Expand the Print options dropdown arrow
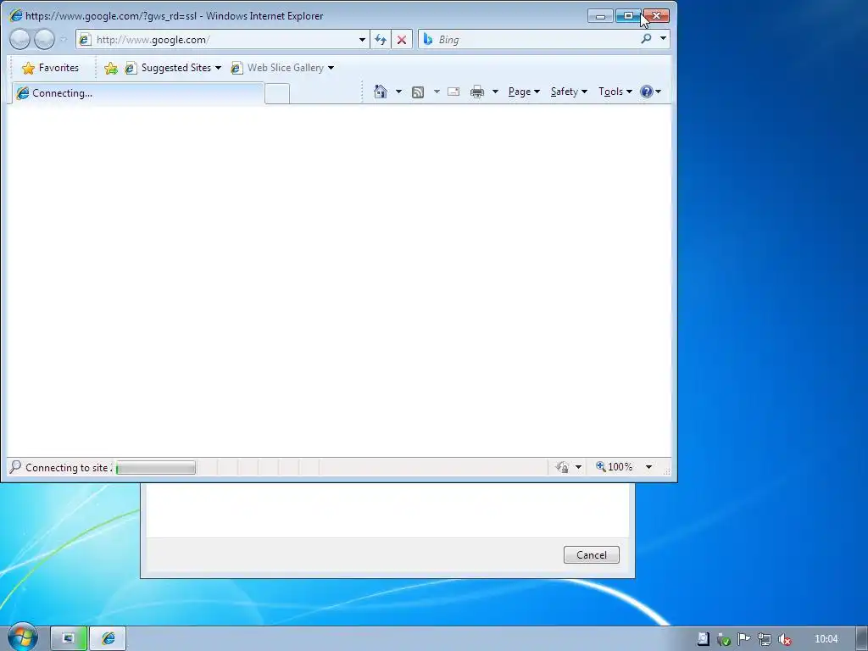This screenshot has height=651, width=868. click(x=495, y=92)
